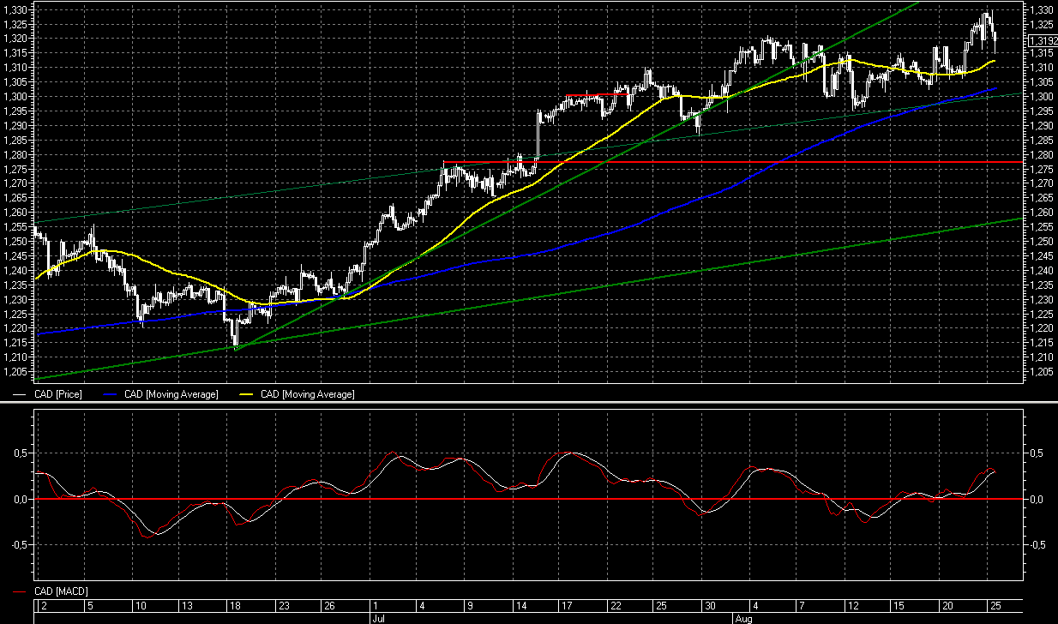Click the red MACD zero line
1058x624 pixels.
click(x=514, y=499)
